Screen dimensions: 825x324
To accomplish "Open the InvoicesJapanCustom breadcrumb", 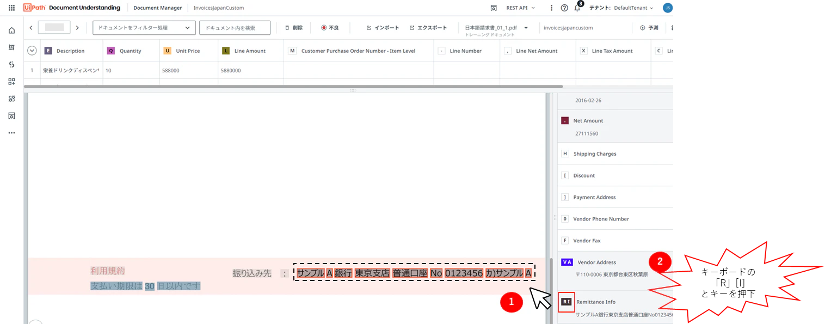I will point(219,8).
